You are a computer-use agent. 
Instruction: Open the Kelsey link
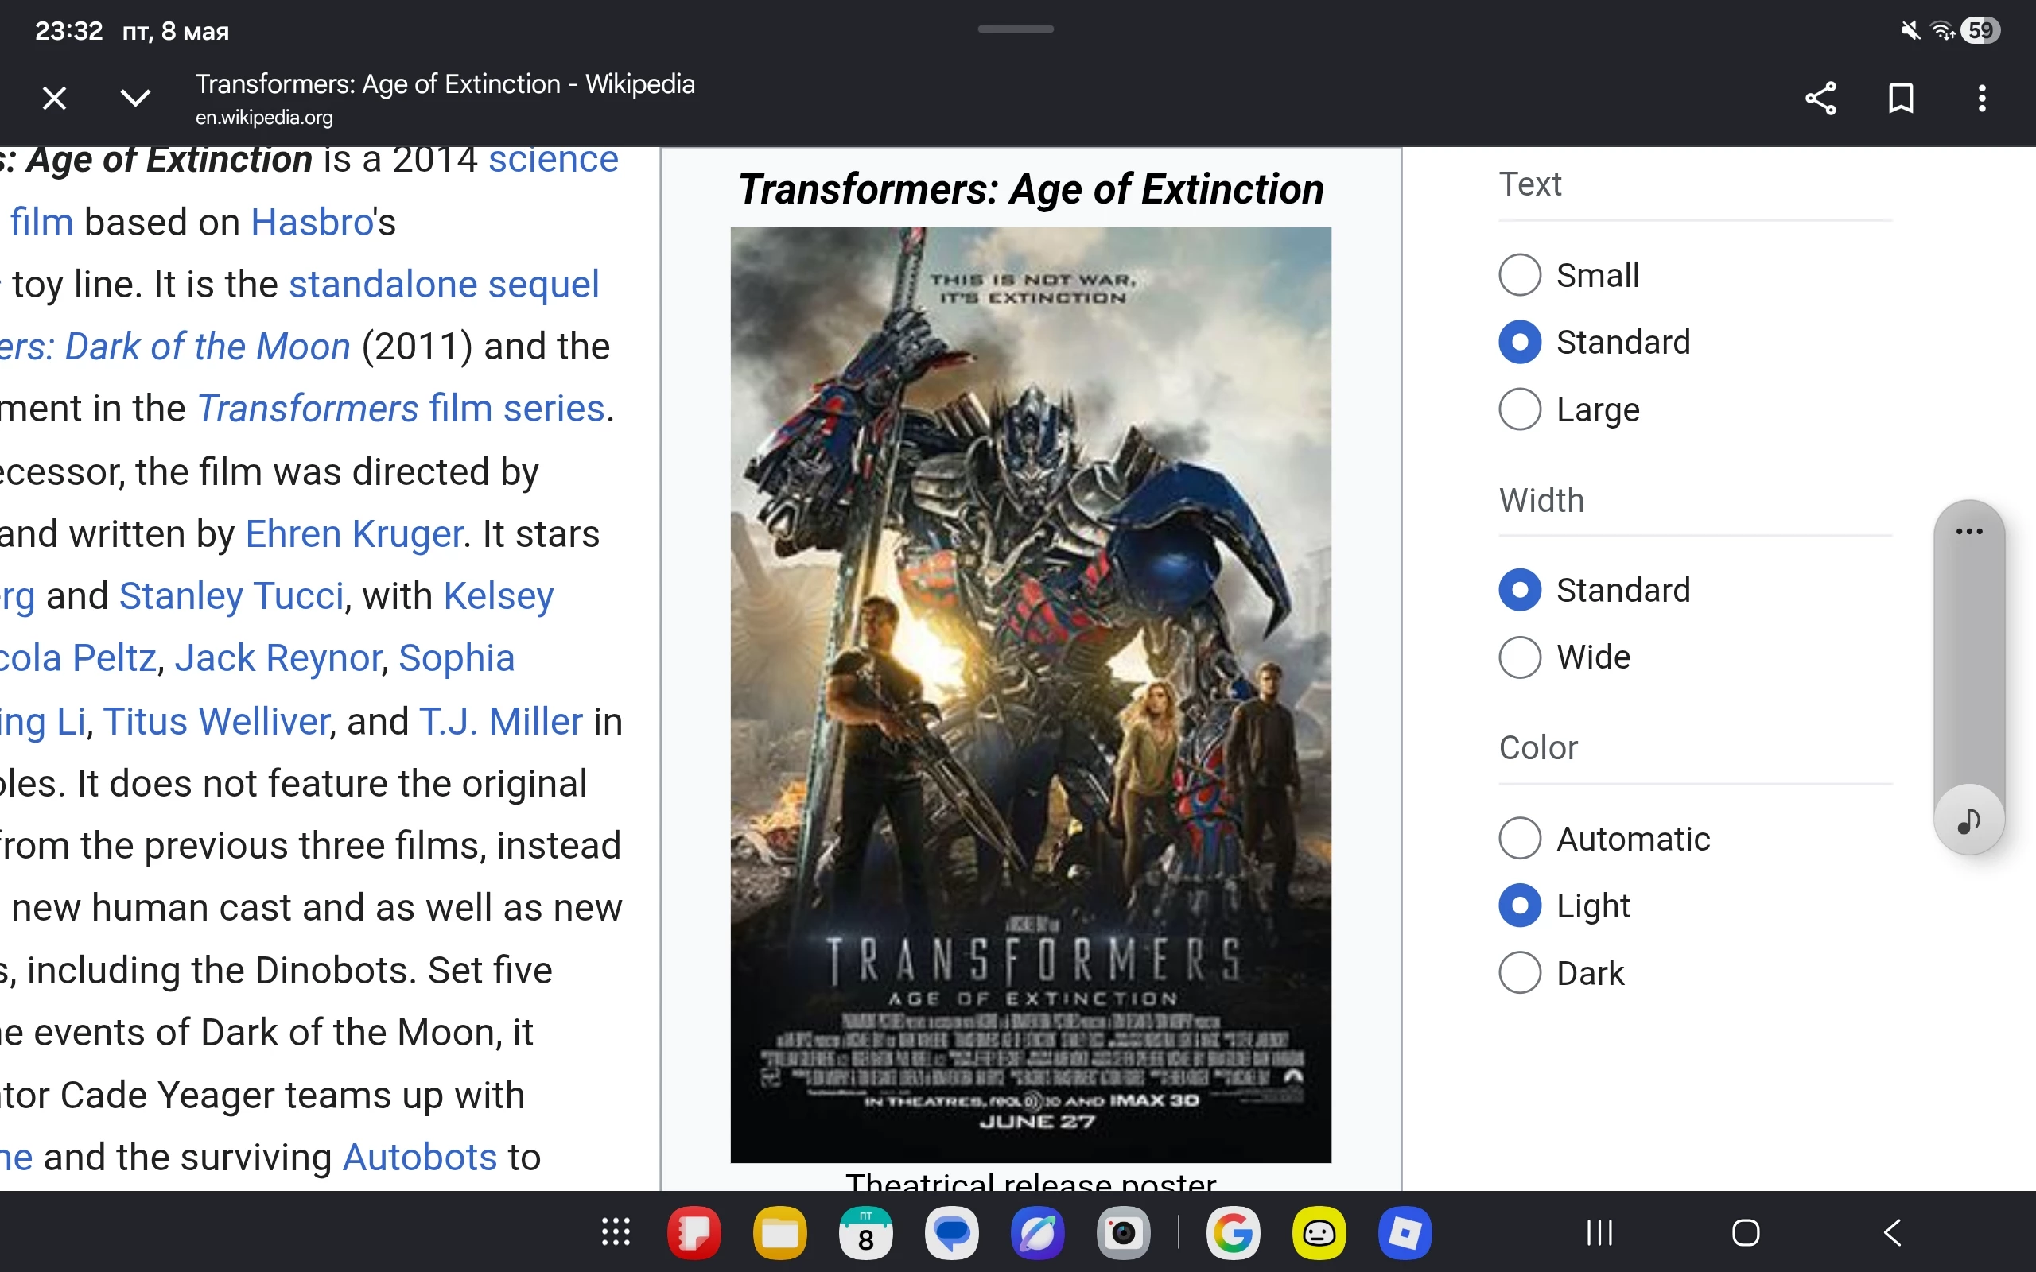(x=498, y=596)
